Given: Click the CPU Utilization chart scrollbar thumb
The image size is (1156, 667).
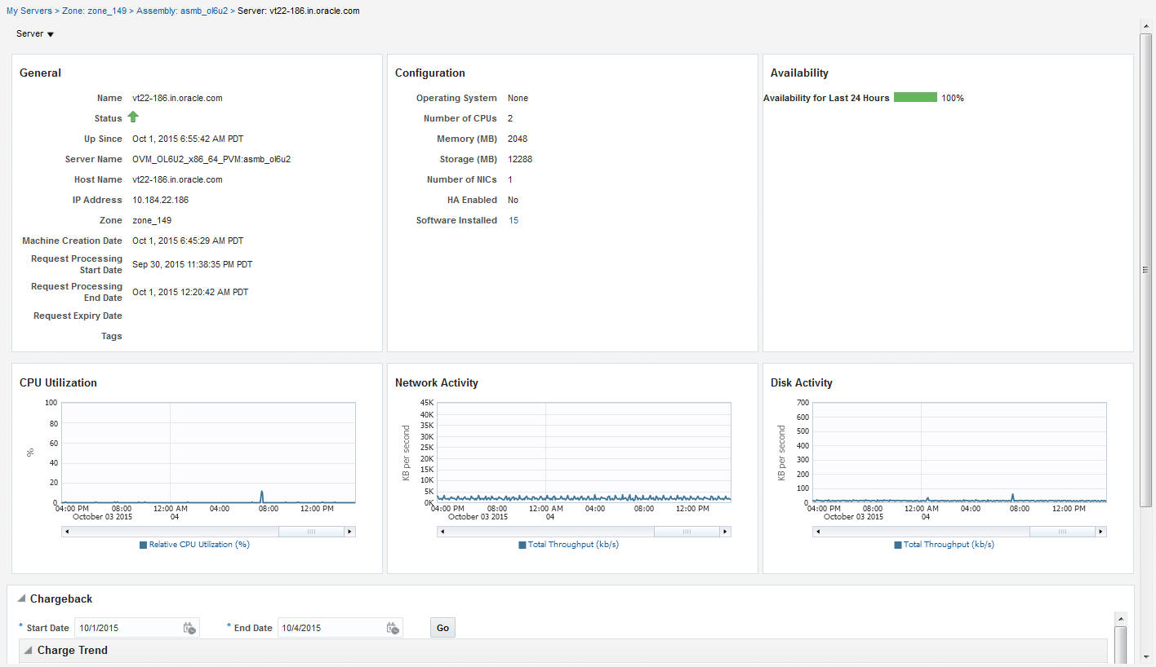Looking at the screenshot, I should pyautogui.click(x=311, y=532).
